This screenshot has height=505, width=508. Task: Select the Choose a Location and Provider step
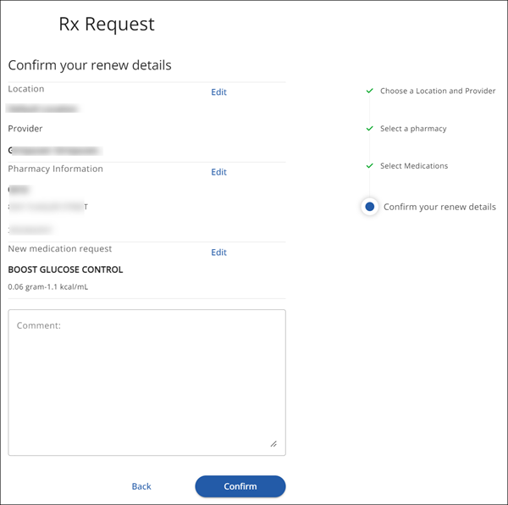(x=438, y=91)
